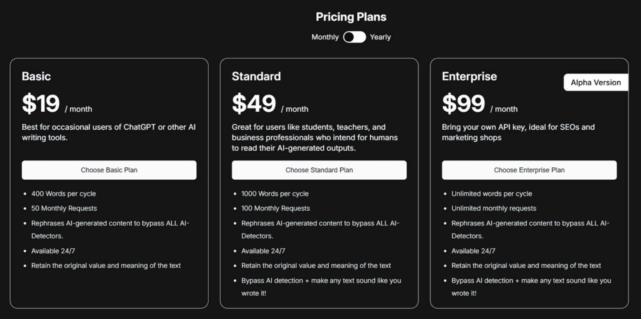The height and width of the screenshot is (319, 641).
Task: Click the $49 price text
Action: 254,104
